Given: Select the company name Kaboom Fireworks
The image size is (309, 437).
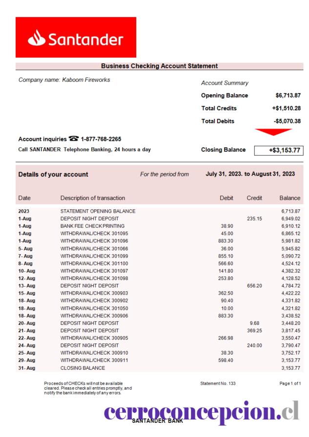Looking at the screenshot, I should coord(86,79).
